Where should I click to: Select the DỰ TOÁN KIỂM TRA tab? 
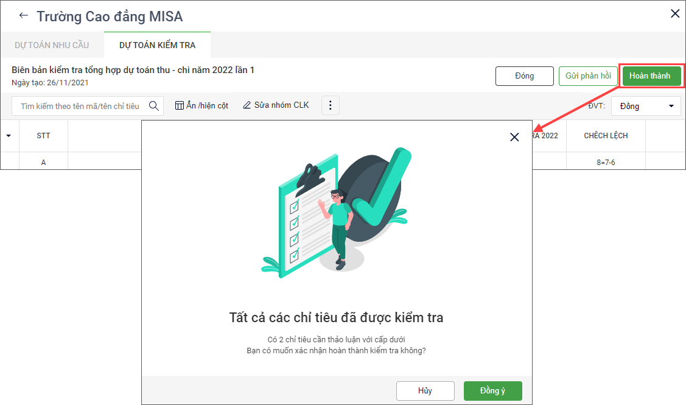pyautogui.click(x=157, y=45)
